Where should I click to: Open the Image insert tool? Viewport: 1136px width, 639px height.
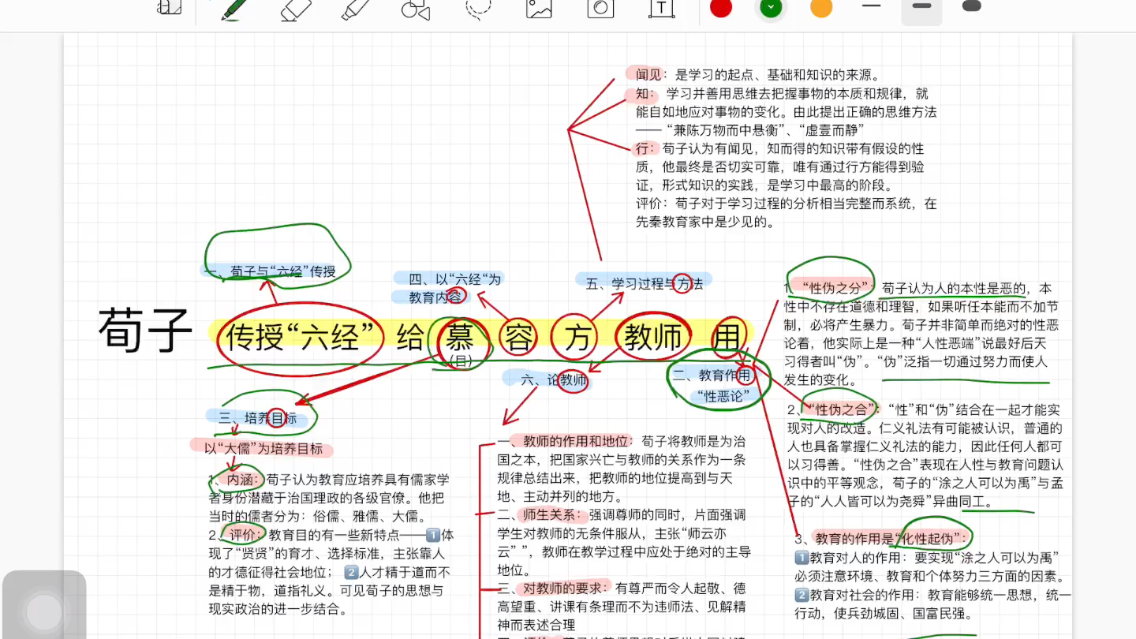(539, 9)
